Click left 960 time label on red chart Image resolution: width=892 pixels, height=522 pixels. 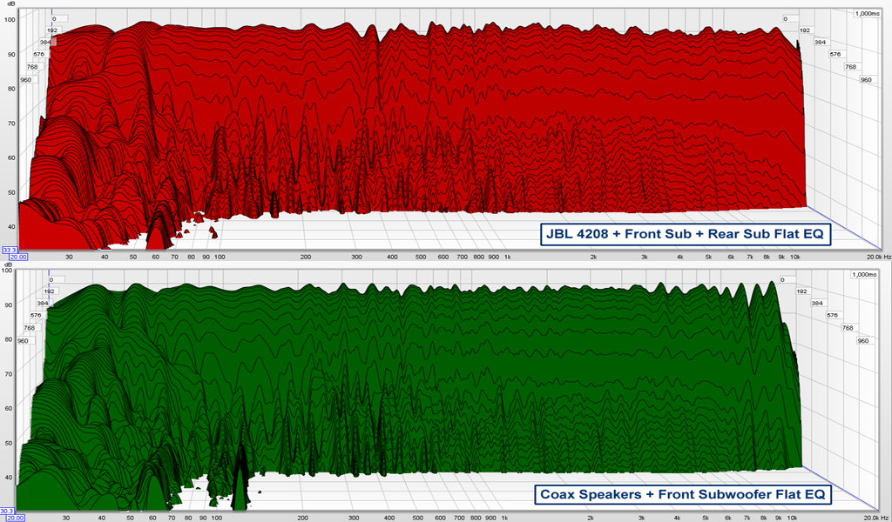pos(25,79)
